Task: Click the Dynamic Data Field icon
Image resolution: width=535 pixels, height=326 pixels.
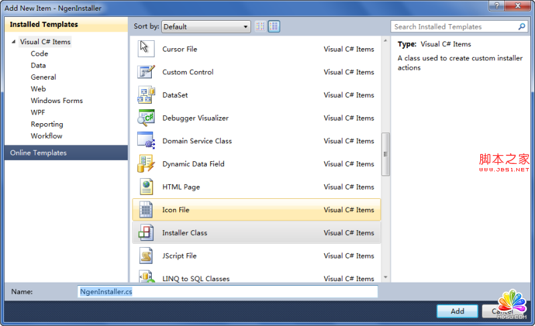Action: click(146, 164)
